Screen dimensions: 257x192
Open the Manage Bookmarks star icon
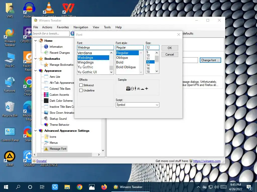[46, 65]
